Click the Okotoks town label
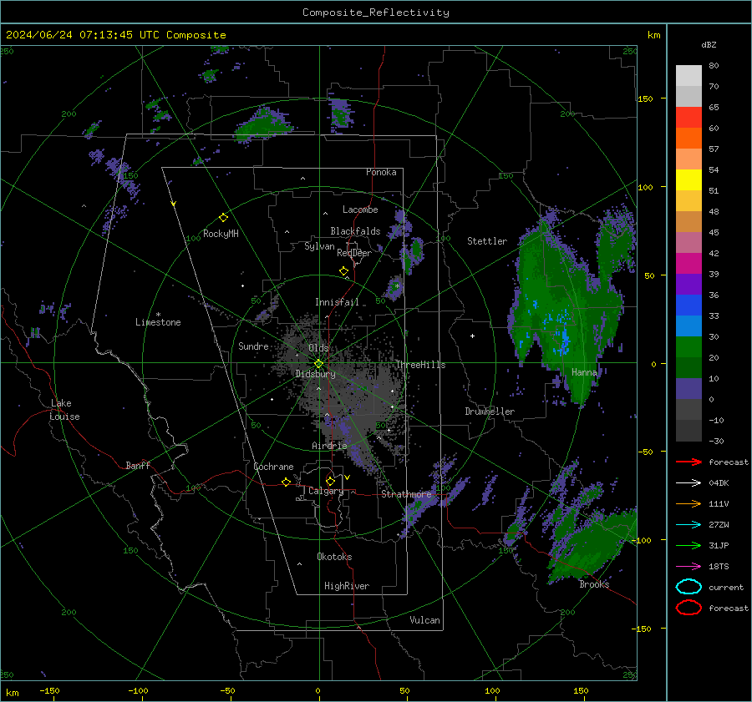The height and width of the screenshot is (702, 752). [x=334, y=557]
